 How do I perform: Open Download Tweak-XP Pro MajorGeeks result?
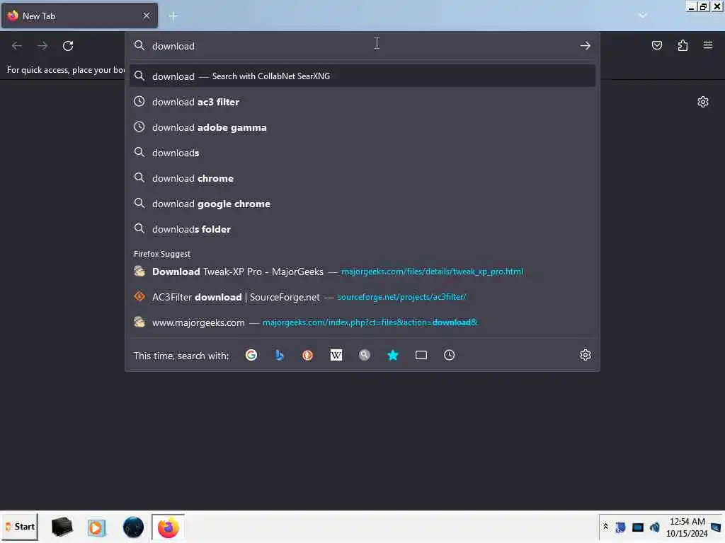(362, 271)
